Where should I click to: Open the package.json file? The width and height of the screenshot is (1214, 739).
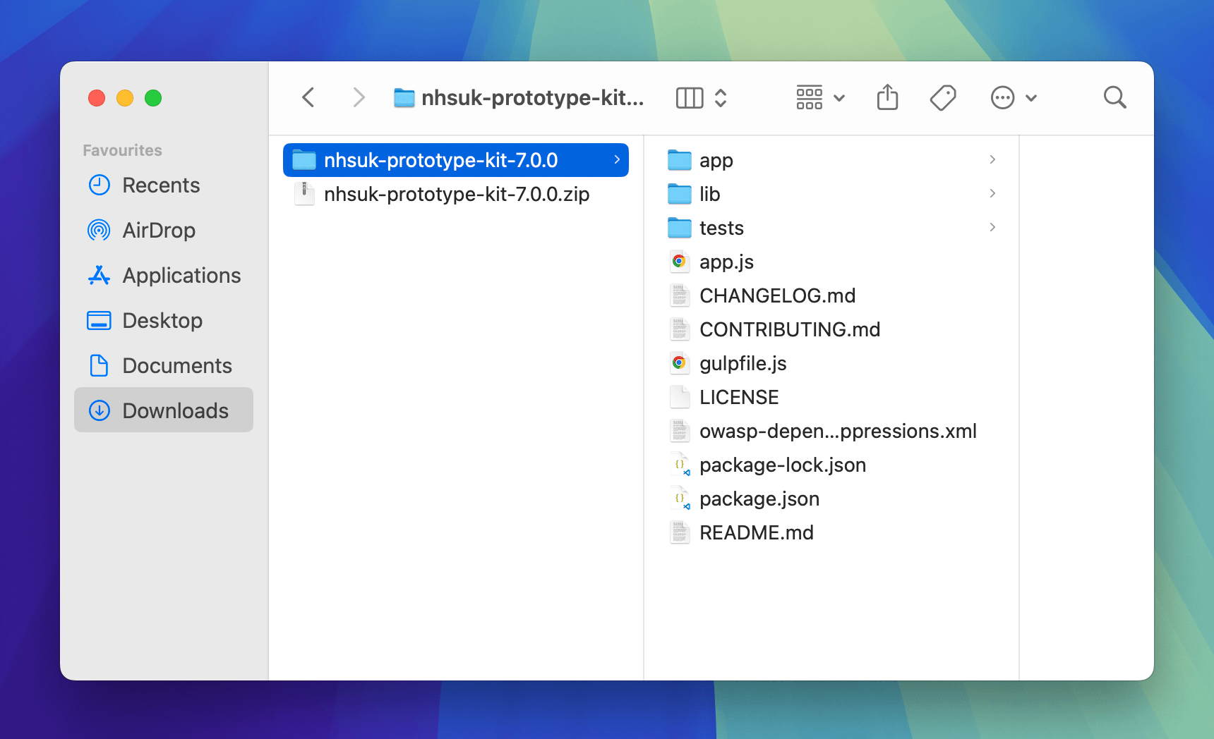(x=759, y=499)
